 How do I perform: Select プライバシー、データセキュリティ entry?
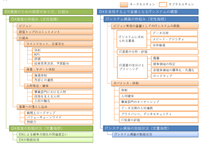pyautogui.click(x=159, y=114)
